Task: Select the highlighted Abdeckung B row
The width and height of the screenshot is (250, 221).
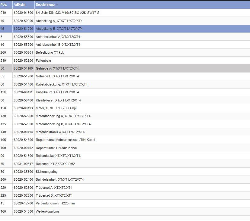Action: [x=59, y=29]
